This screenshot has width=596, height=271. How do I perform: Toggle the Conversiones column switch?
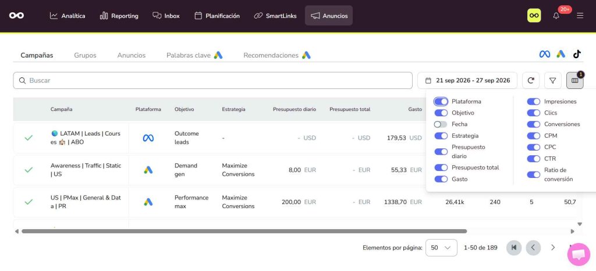tap(533, 124)
